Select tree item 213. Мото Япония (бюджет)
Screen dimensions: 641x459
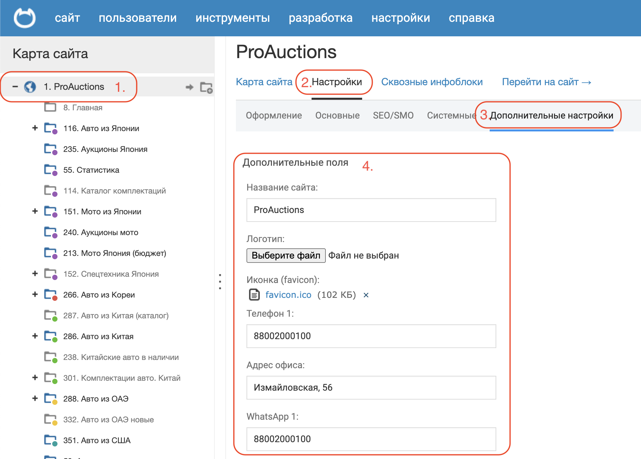(115, 253)
